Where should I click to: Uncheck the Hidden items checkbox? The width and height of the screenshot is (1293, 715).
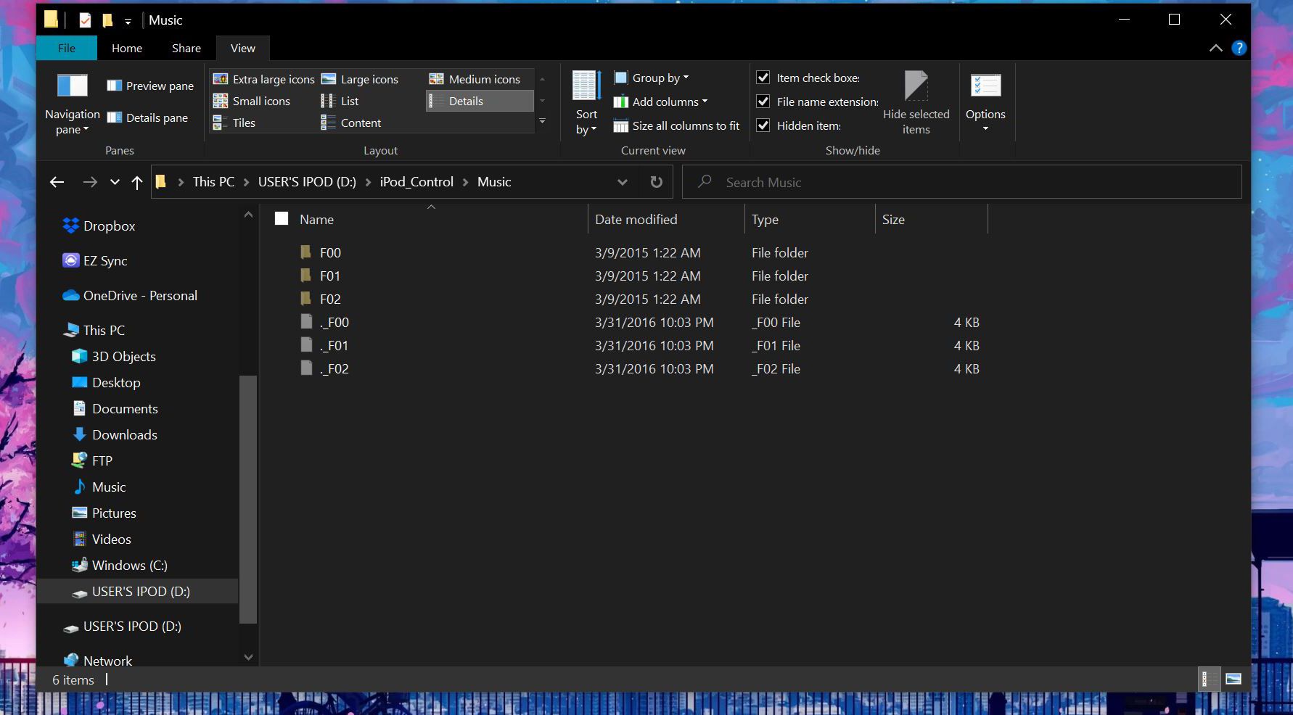[x=763, y=125]
